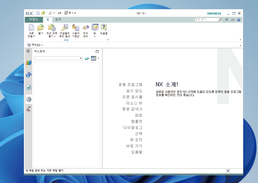Image resolution: width=258 pixels, height=183 pixels.
Task: Select the Resource Bar (리소스 바) link
Action: tap(134, 103)
